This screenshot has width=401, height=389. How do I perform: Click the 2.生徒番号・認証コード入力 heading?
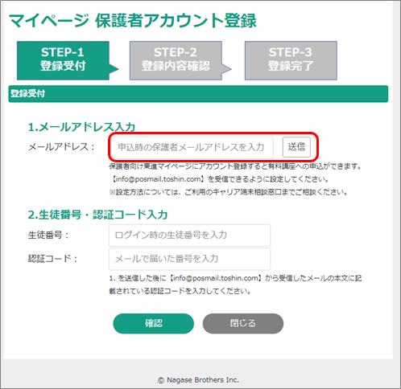[98, 215]
